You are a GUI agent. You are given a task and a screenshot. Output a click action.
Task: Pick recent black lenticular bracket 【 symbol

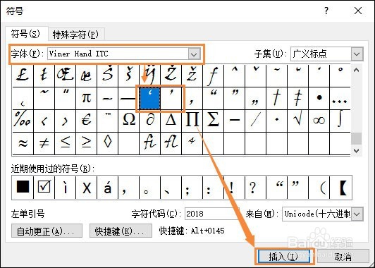340,188
